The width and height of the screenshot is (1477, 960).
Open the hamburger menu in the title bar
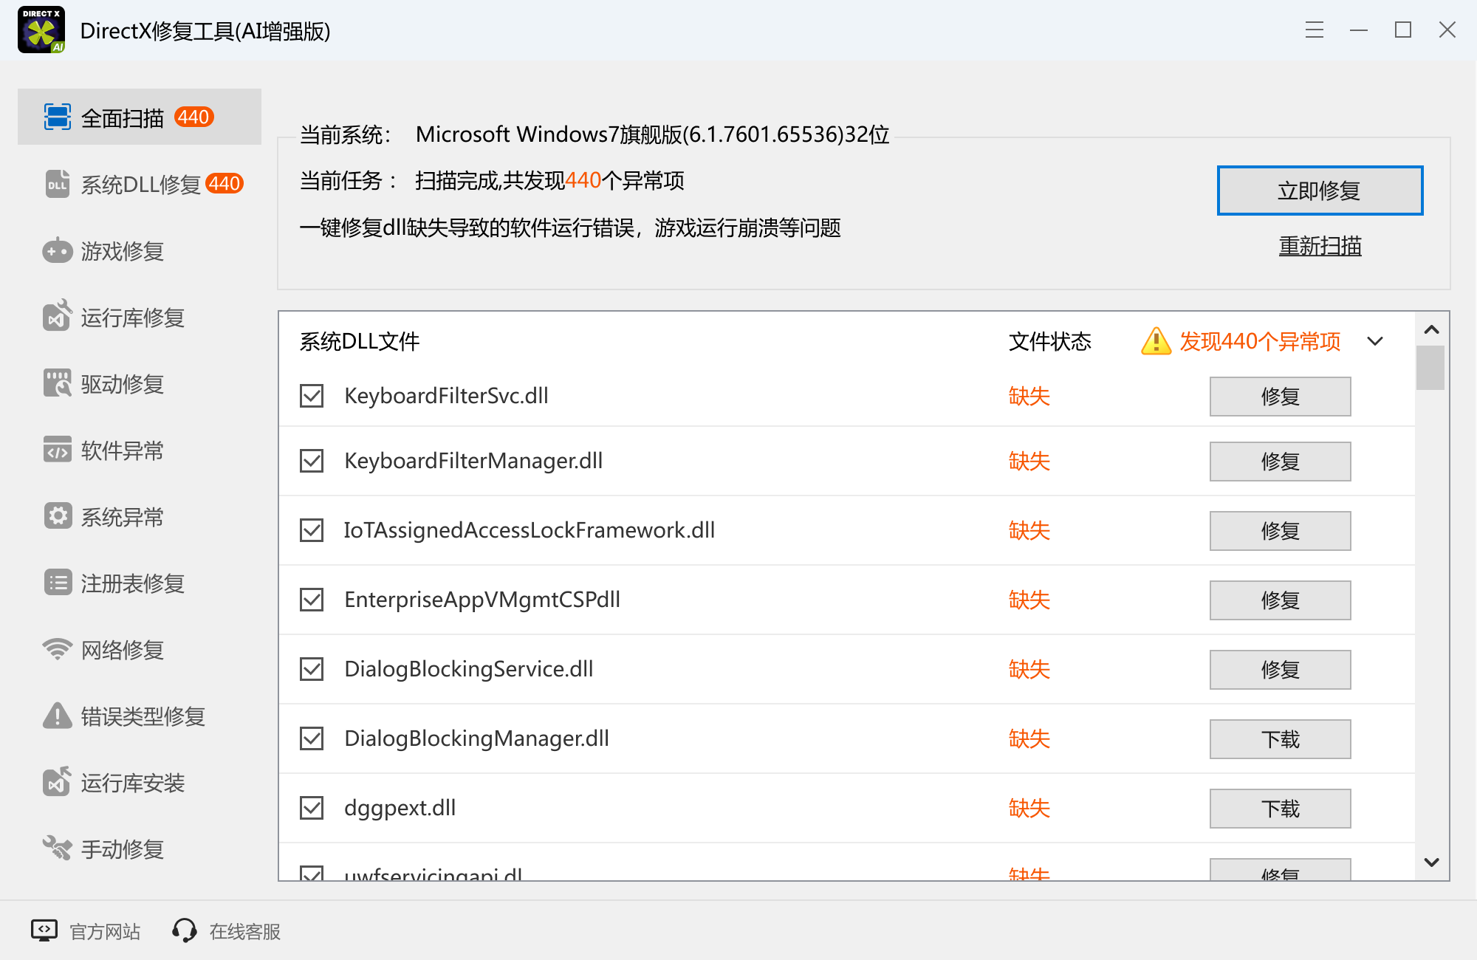point(1314,30)
